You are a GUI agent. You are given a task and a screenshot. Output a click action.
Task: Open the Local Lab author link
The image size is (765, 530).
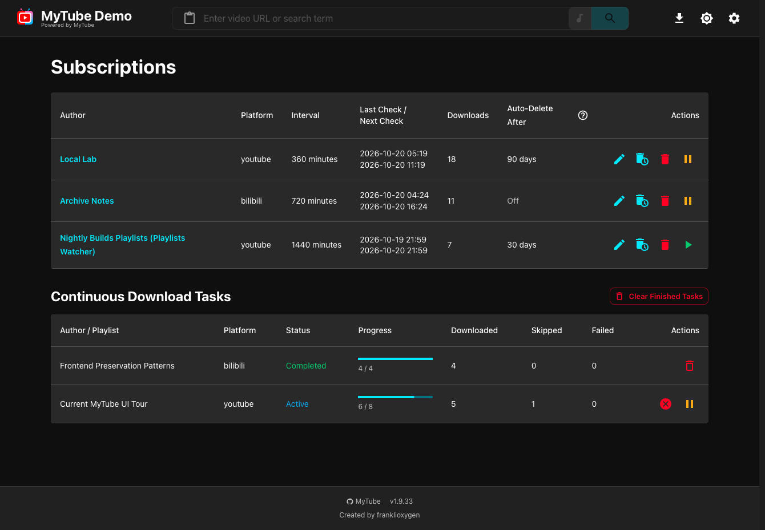point(78,159)
